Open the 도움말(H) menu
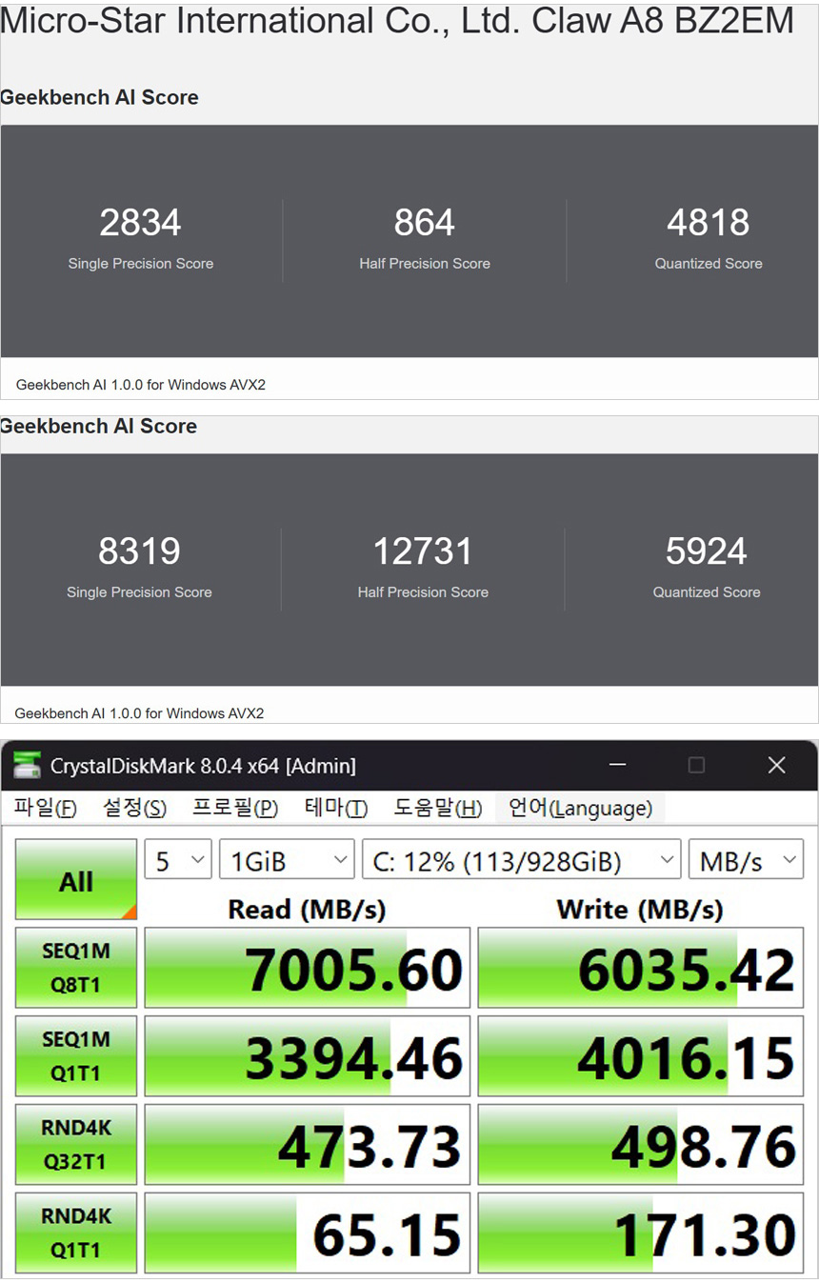The image size is (819, 1283). pyautogui.click(x=438, y=809)
